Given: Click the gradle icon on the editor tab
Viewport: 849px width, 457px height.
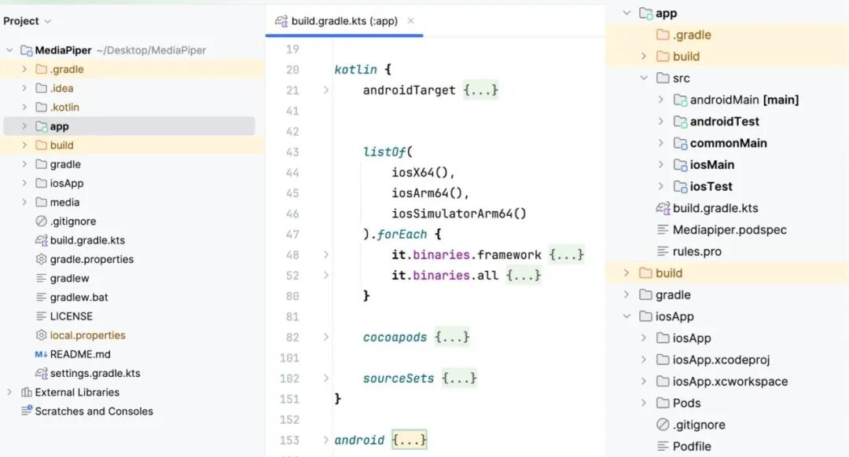Looking at the screenshot, I should (x=281, y=21).
